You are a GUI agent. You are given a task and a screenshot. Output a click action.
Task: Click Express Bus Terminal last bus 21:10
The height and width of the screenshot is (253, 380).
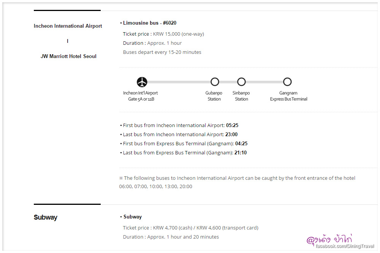[241, 153]
